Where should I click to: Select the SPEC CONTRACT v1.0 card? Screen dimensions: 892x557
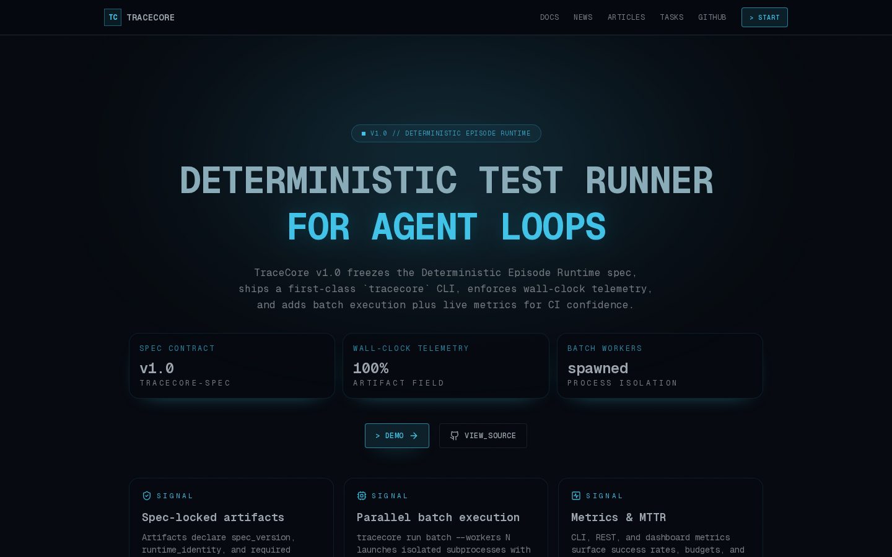coord(232,366)
